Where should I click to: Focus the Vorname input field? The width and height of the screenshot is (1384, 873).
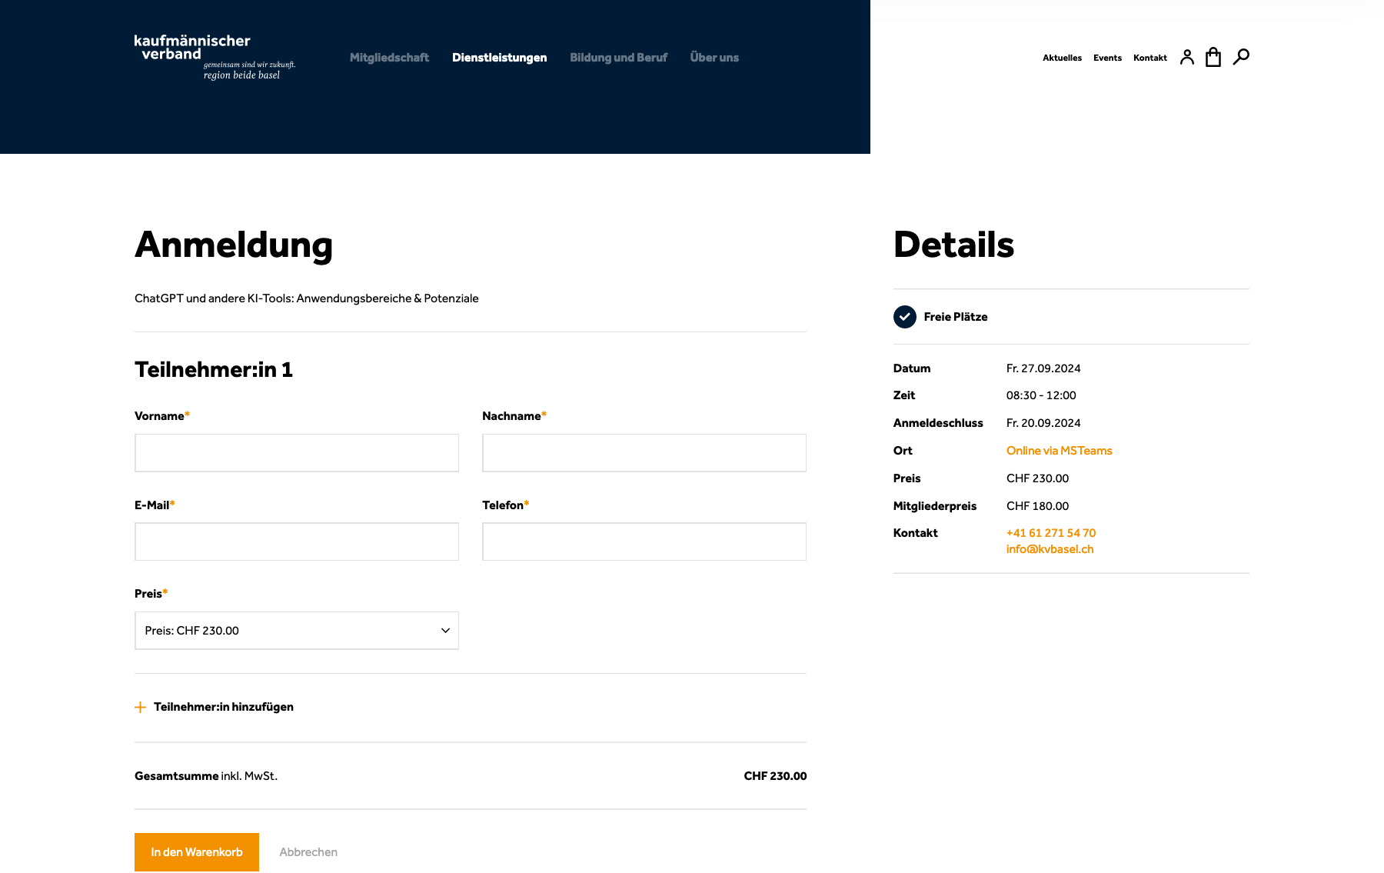pyautogui.click(x=297, y=453)
